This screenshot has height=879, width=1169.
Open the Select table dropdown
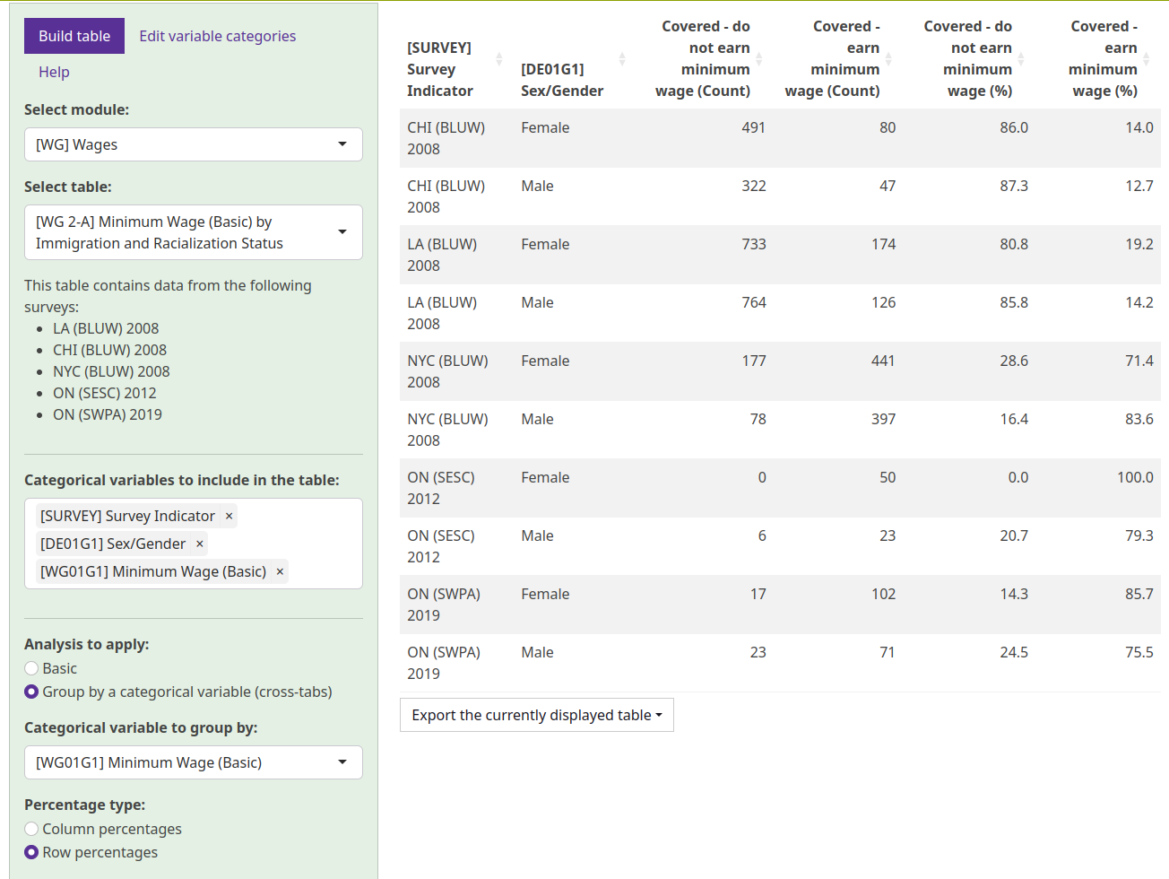194,232
